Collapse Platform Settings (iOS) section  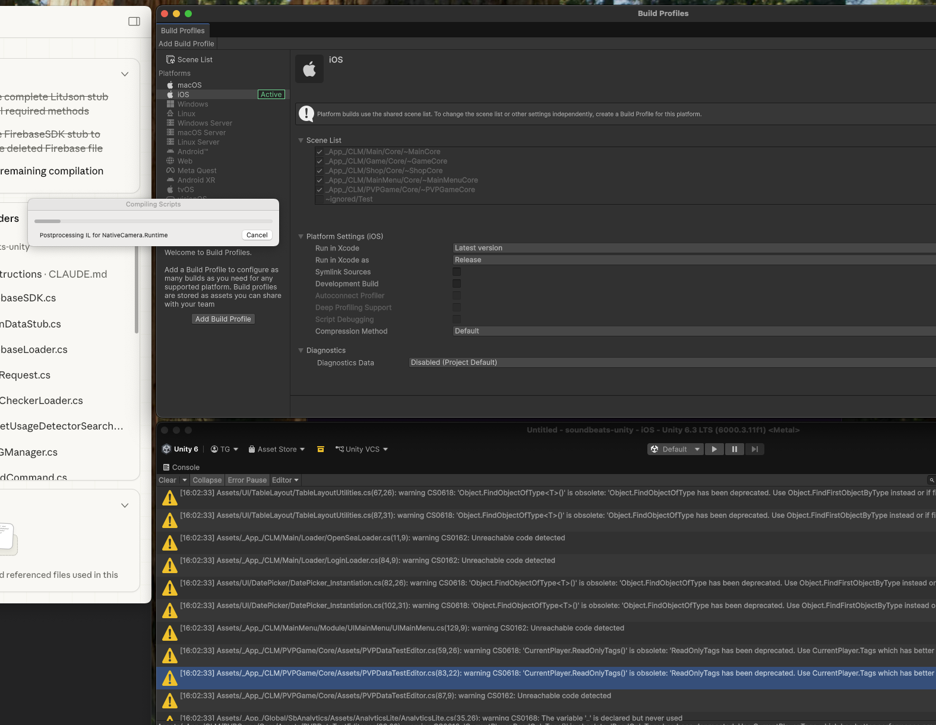click(301, 237)
